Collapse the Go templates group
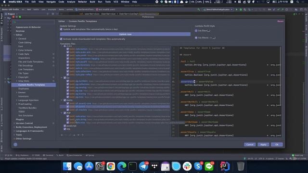This screenshot has height=173, width=308. pos(62,78)
